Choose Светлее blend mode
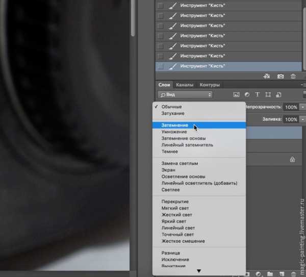Viewport: 306px width, 277px height. coord(199,190)
